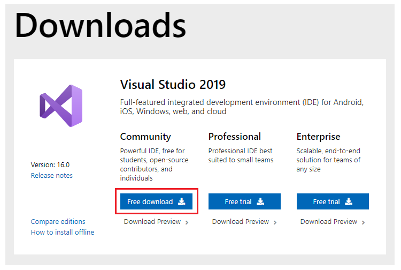Expand chevron beside Enterprise Download Preview
This screenshot has height=270, width=401.
tap(363, 222)
